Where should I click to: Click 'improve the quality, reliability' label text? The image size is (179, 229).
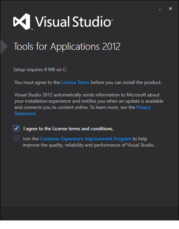[89, 145]
